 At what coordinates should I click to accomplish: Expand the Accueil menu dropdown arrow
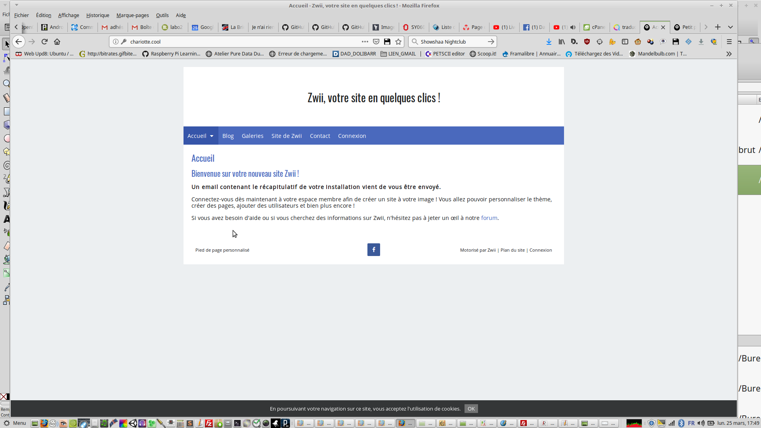point(212,136)
